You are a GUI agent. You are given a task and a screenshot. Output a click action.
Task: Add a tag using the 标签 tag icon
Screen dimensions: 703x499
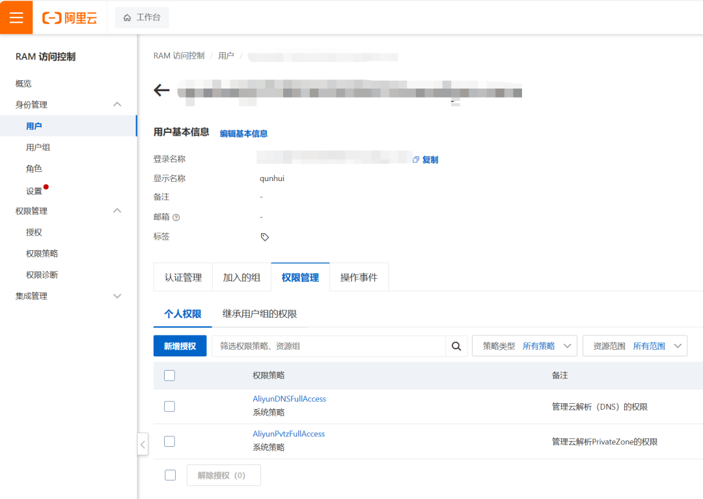265,236
